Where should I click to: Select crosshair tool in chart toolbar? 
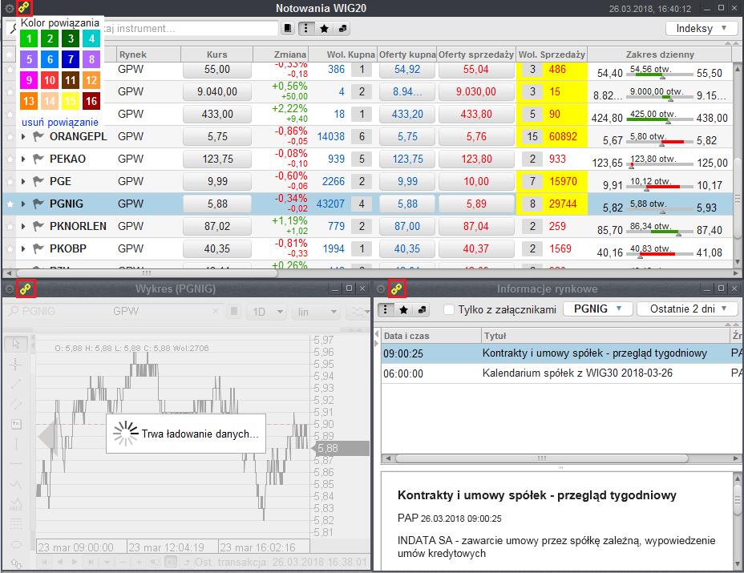click(x=16, y=364)
